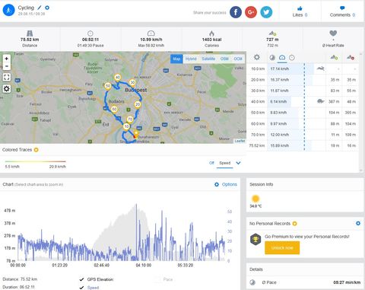This screenshot has width=365, height=290.
Task: Click the 1403 kcal Calories stat
Action: coord(211,40)
